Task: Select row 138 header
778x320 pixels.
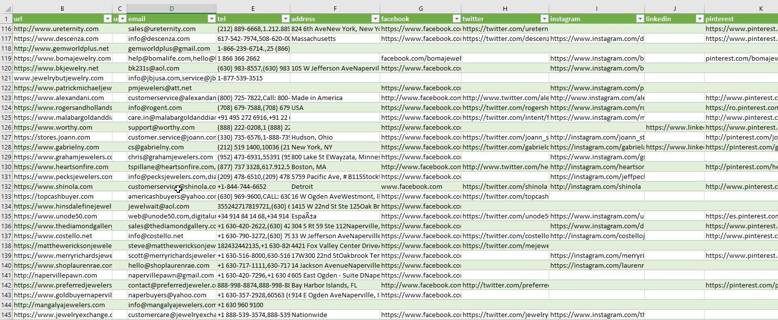Action: (6, 246)
